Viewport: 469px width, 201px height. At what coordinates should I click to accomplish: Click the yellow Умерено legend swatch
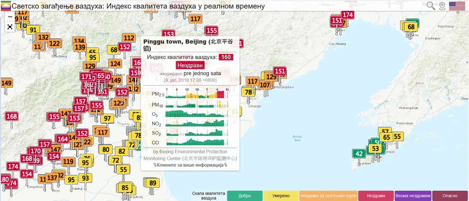click(281, 196)
